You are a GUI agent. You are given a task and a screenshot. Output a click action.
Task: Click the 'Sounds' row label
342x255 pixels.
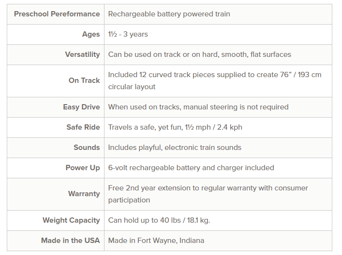coord(87,148)
